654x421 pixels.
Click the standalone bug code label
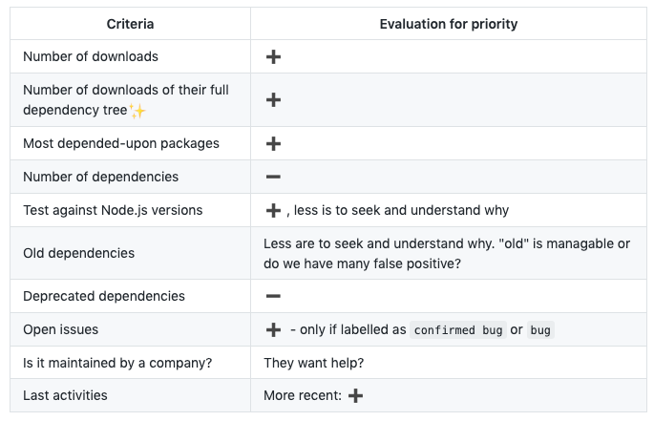point(541,330)
